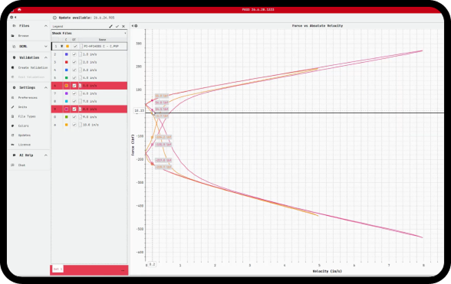The image size is (451, 284).
Task: Toggle checkbox for 6.0 in/s row
Action: [x=74, y=93]
